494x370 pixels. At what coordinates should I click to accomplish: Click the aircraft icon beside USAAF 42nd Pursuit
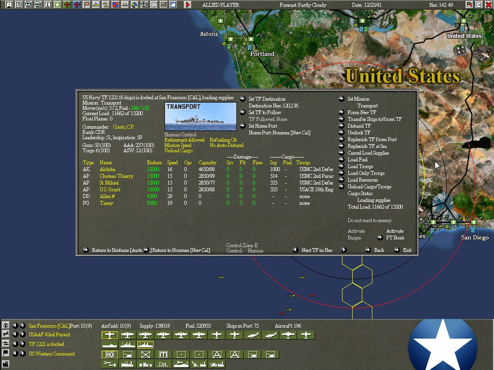click(6, 334)
